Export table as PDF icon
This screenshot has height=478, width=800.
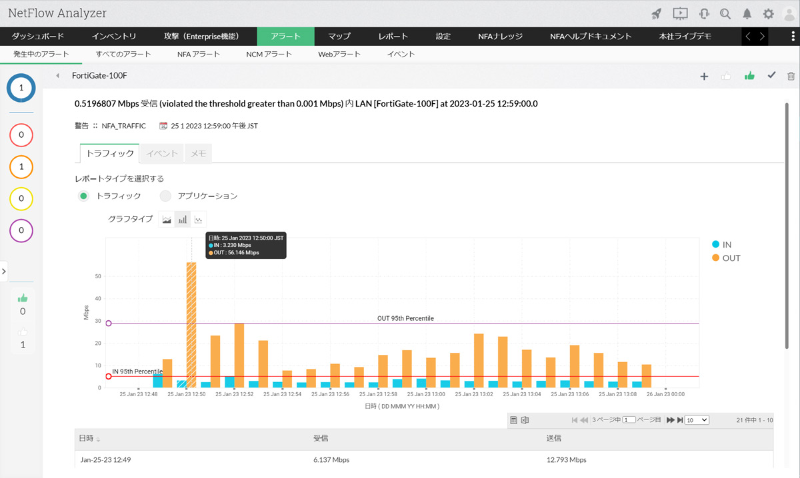coord(513,420)
